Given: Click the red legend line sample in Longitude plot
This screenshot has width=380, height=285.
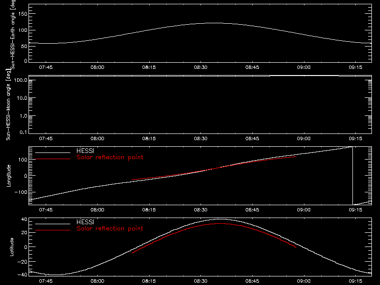Looking at the screenshot, I should coord(53,159).
